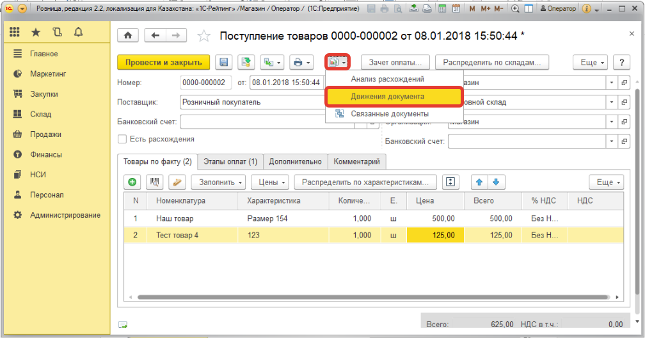Click the green add row button
Viewport: 645px width, 338px height.
(x=132, y=182)
